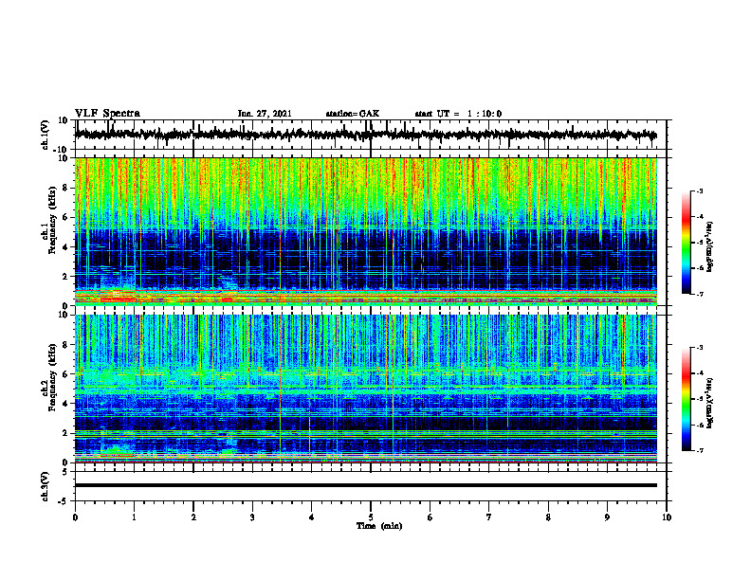Click the time axis tick label "4"
Screen dimensions: 751x580
[x=311, y=517]
